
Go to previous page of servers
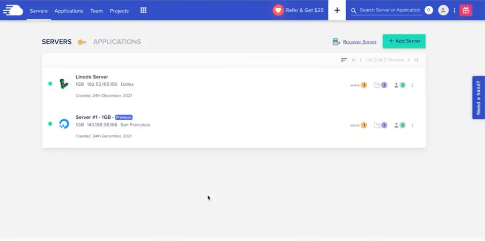(x=361, y=60)
